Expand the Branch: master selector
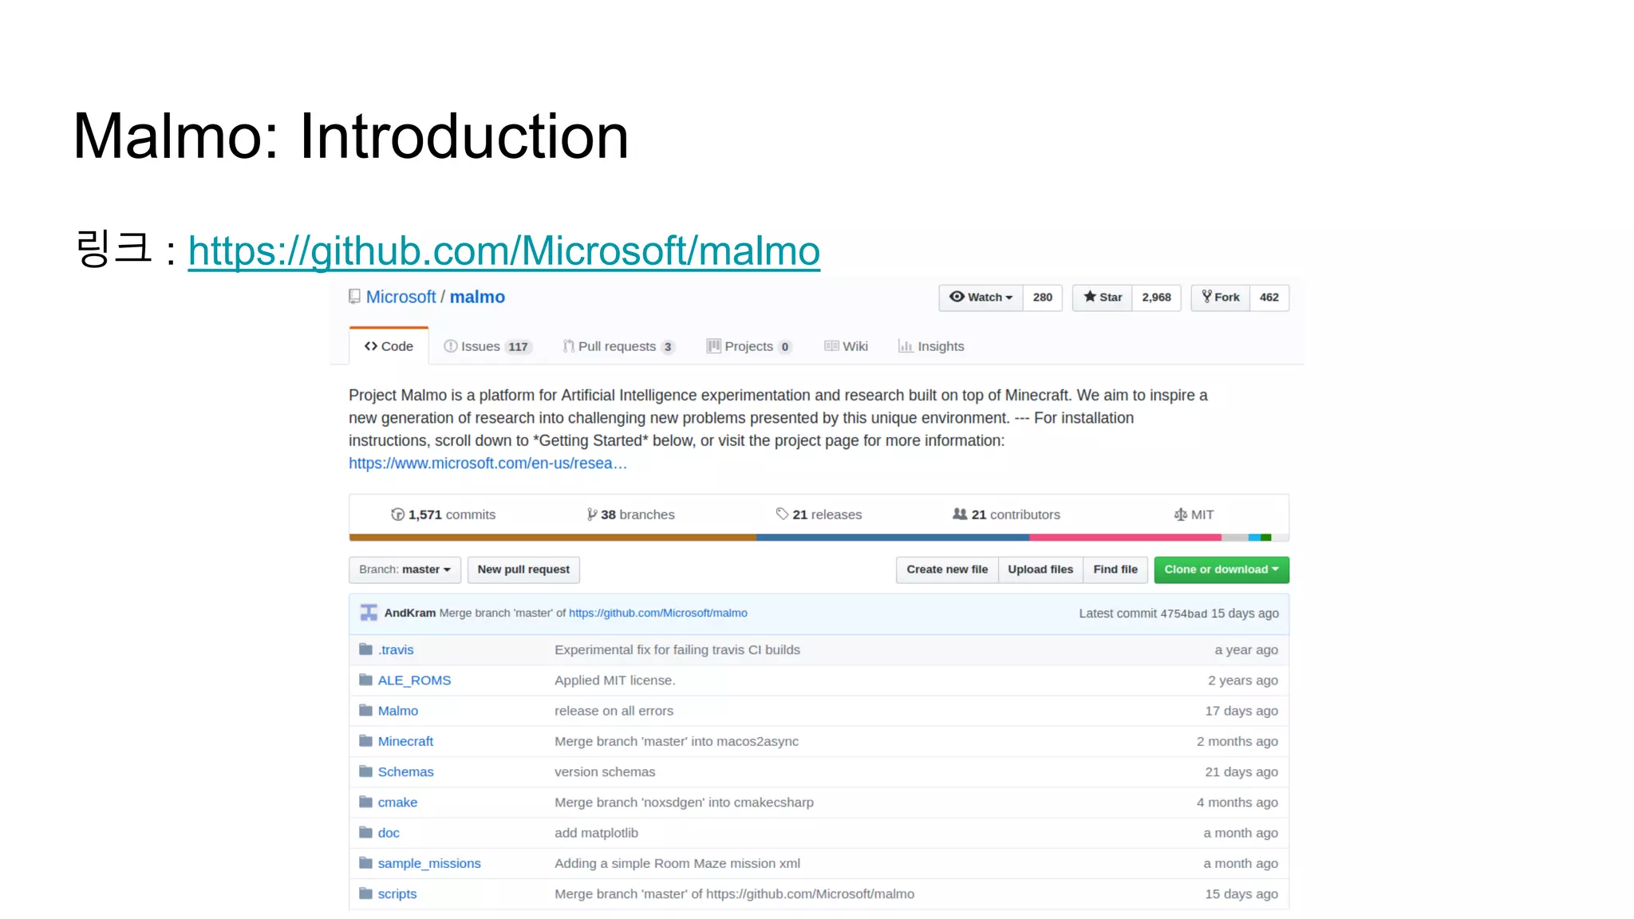 coord(405,570)
